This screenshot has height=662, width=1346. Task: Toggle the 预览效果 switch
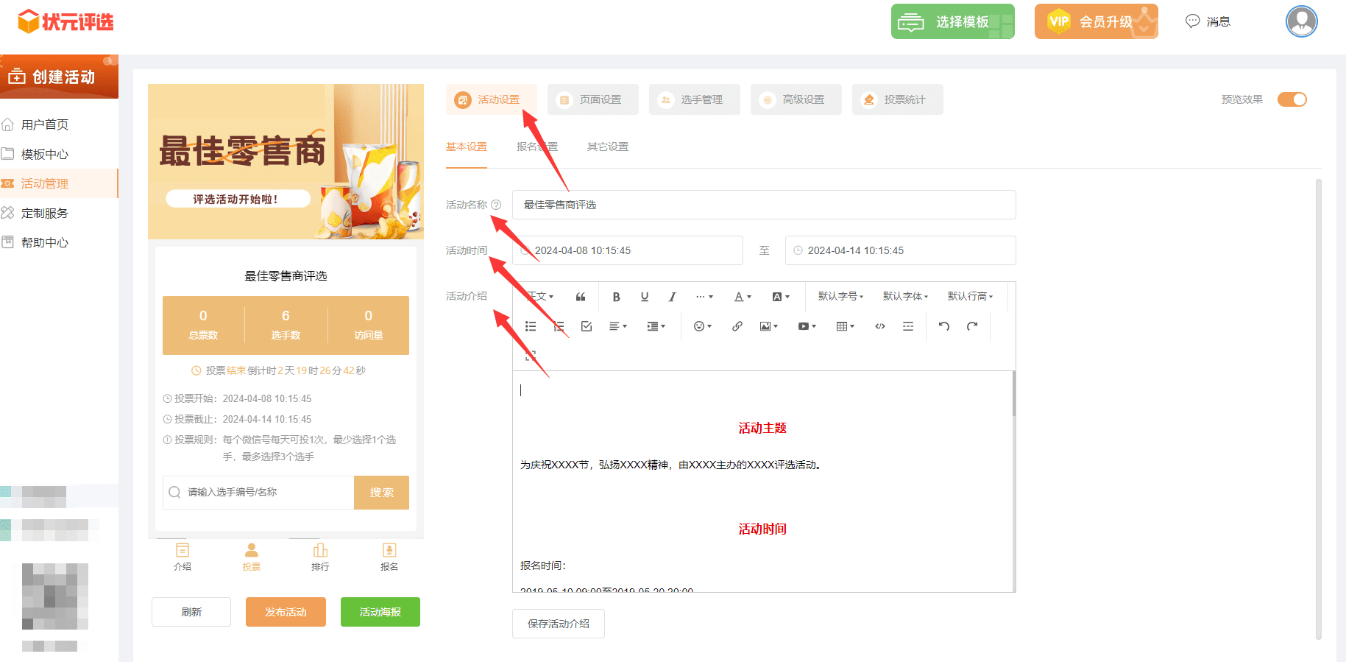tap(1292, 99)
